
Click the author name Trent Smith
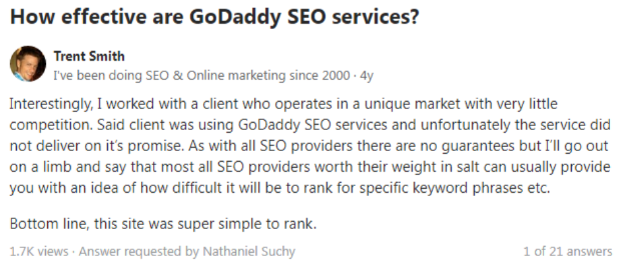[89, 56]
